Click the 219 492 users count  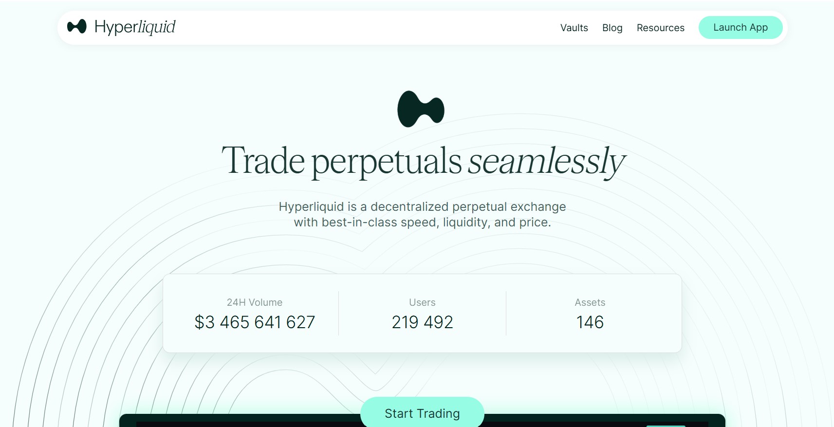coord(422,322)
